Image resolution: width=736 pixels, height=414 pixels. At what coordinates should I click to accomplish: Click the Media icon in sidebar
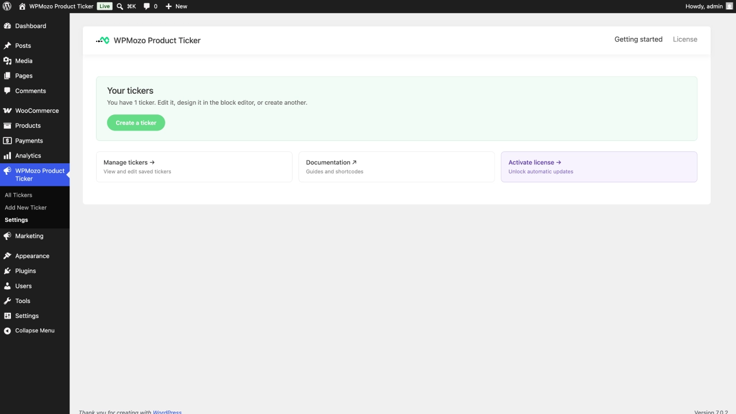pos(7,60)
